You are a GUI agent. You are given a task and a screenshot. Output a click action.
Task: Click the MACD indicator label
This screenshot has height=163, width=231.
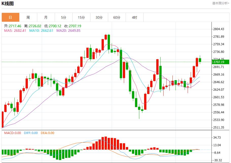(x=12, y=133)
